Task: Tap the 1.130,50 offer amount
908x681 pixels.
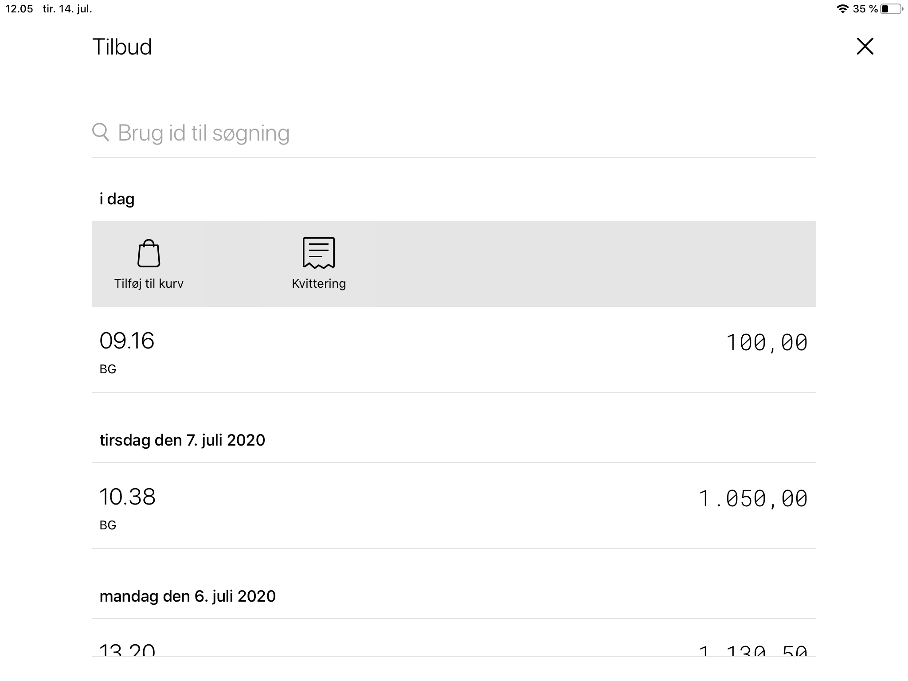Action: point(753,651)
